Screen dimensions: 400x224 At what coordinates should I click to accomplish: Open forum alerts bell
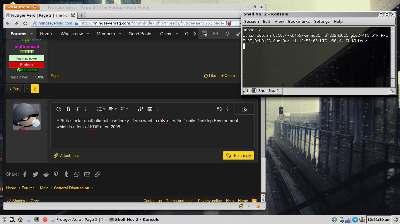227,34
